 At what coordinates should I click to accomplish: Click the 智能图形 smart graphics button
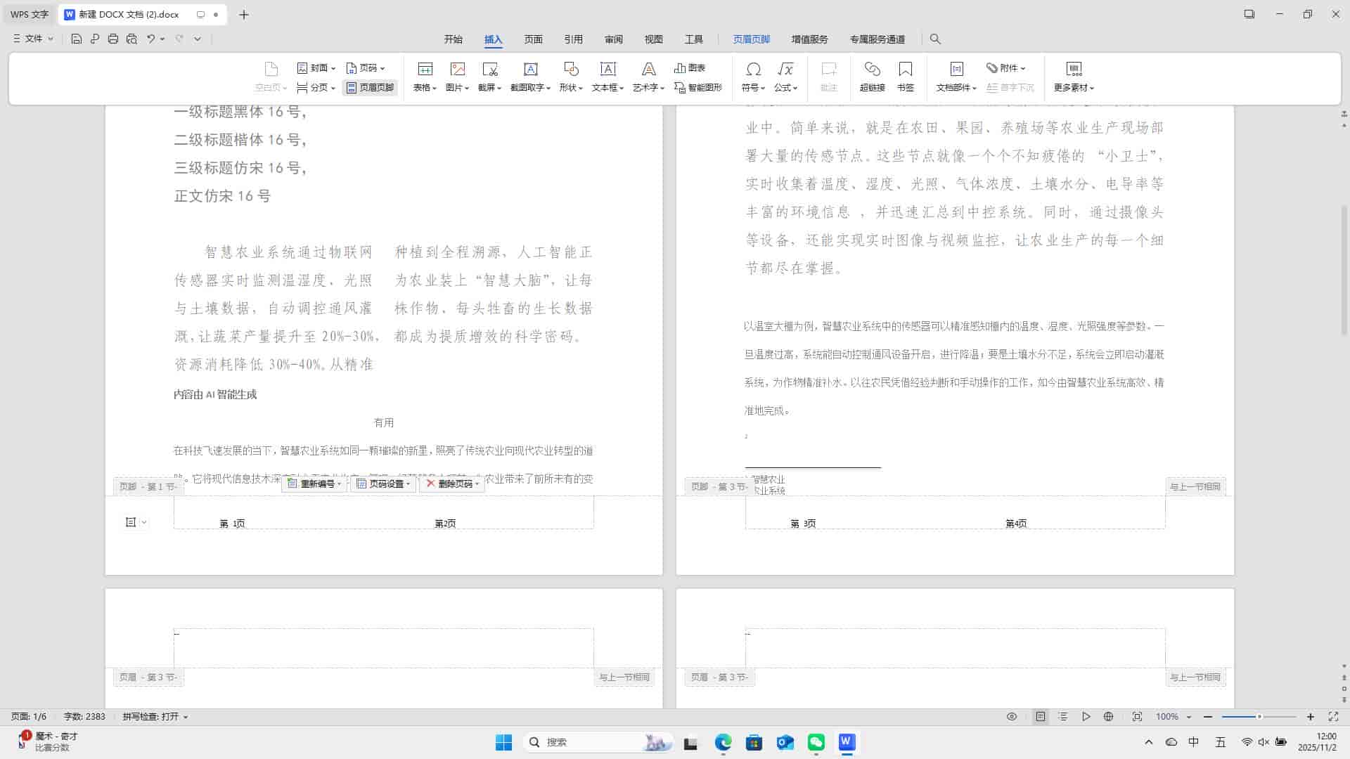coord(698,88)
